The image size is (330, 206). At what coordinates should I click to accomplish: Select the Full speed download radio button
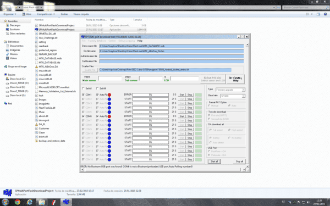click(211, 130)
